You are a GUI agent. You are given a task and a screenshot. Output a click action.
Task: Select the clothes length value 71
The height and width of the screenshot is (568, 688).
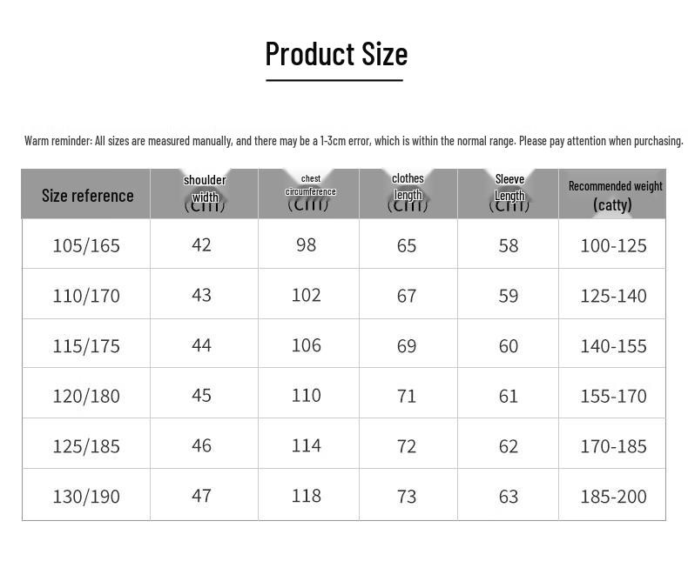tap(407, 396)
